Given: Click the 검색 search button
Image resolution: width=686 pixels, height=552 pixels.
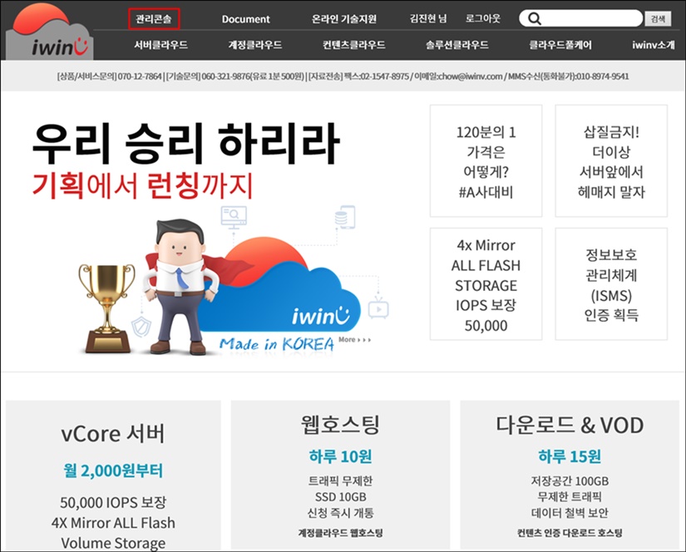Looking at the screenshot, I should pyautogui.click(x=658, y=19).
